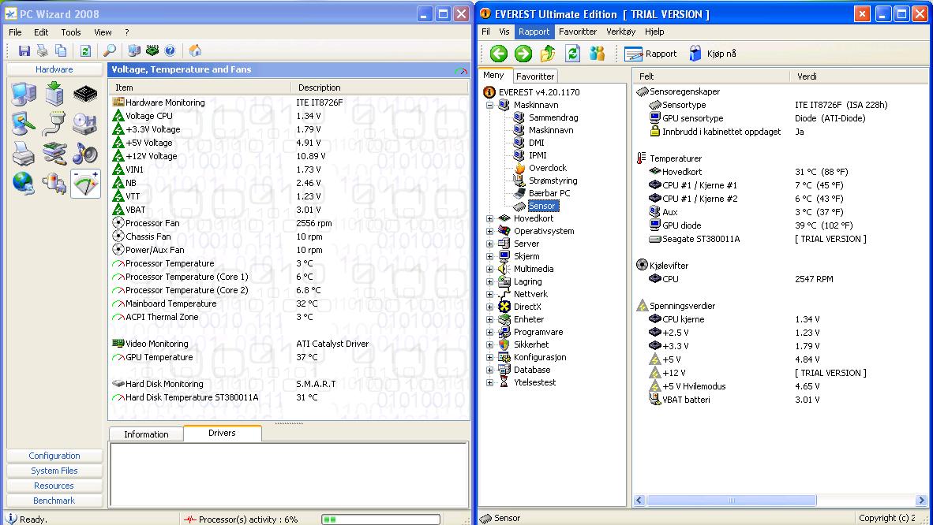Select the Network globe icon
The width and height of the screenshot is (933, 525).
(24, 183)
